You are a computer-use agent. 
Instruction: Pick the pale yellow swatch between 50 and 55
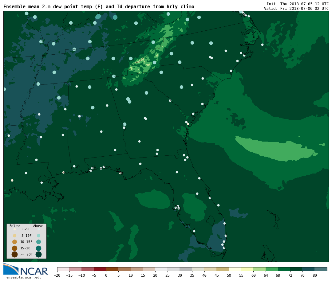click(235, 269)
